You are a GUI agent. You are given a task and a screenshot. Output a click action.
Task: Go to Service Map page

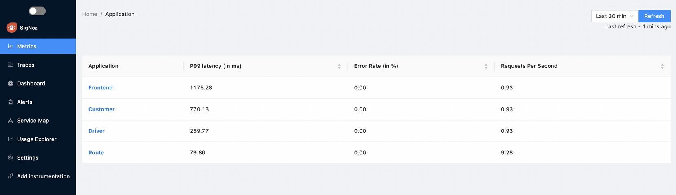[x=33, y=121]
